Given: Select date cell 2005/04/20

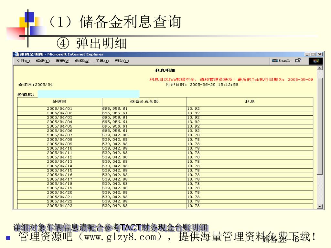Looking at the screenshot, I should coord(59,192).
